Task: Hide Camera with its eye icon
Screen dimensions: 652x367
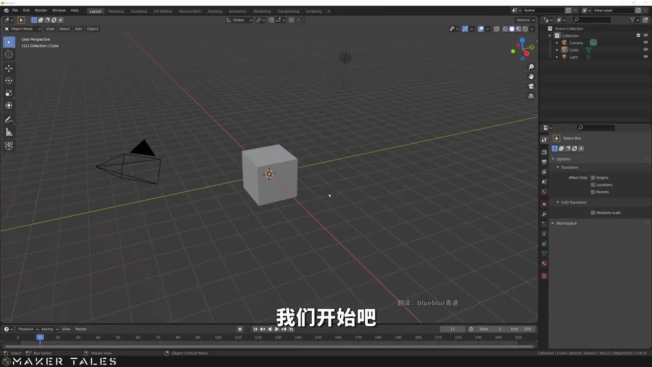Action: click(645, 43)
